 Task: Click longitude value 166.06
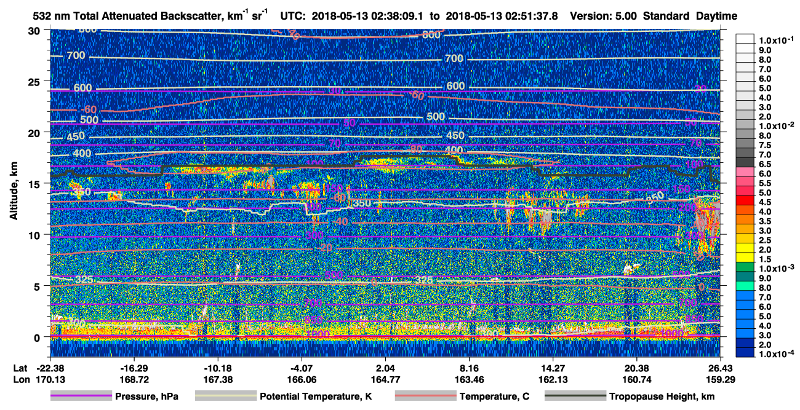301,380
